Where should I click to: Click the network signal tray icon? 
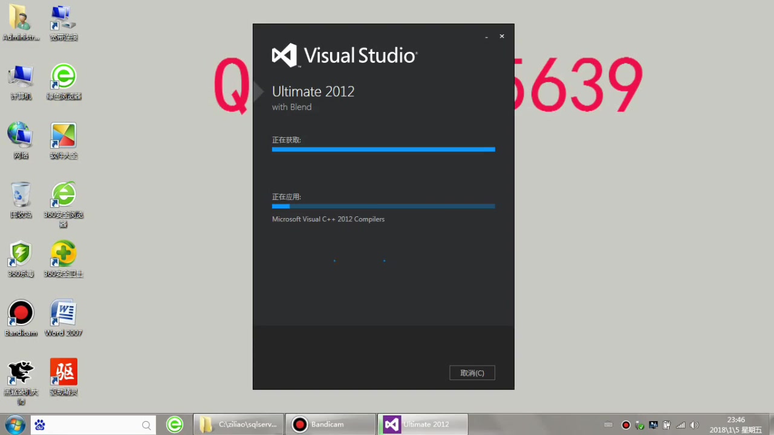coord(680,425)
